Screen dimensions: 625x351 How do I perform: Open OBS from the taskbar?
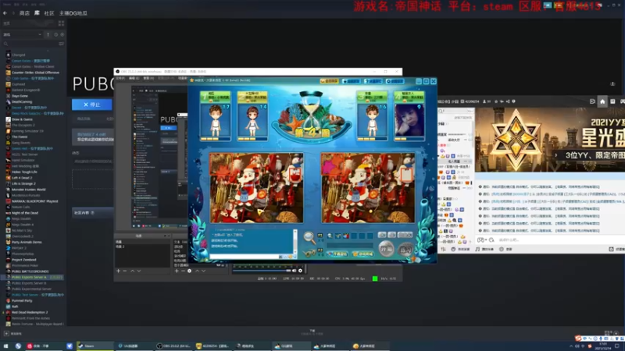(173, 346)
